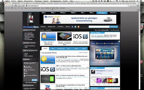Click into the site search field

(99, 27)
